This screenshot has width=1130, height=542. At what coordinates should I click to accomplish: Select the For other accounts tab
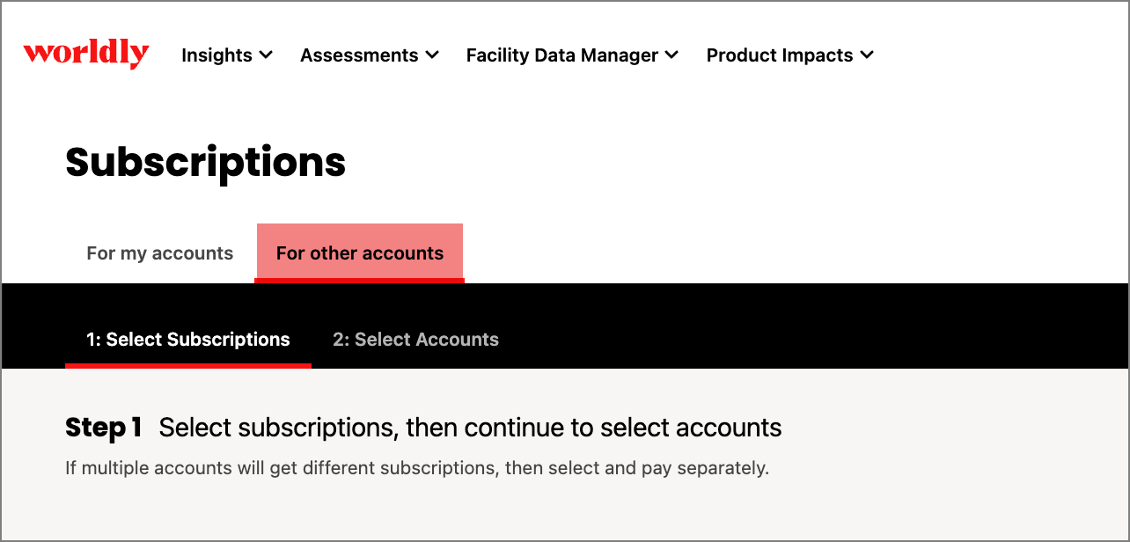click(360, 253)
